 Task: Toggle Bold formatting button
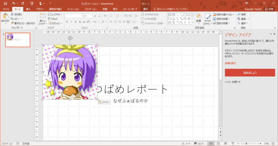[x=67, y=22]
